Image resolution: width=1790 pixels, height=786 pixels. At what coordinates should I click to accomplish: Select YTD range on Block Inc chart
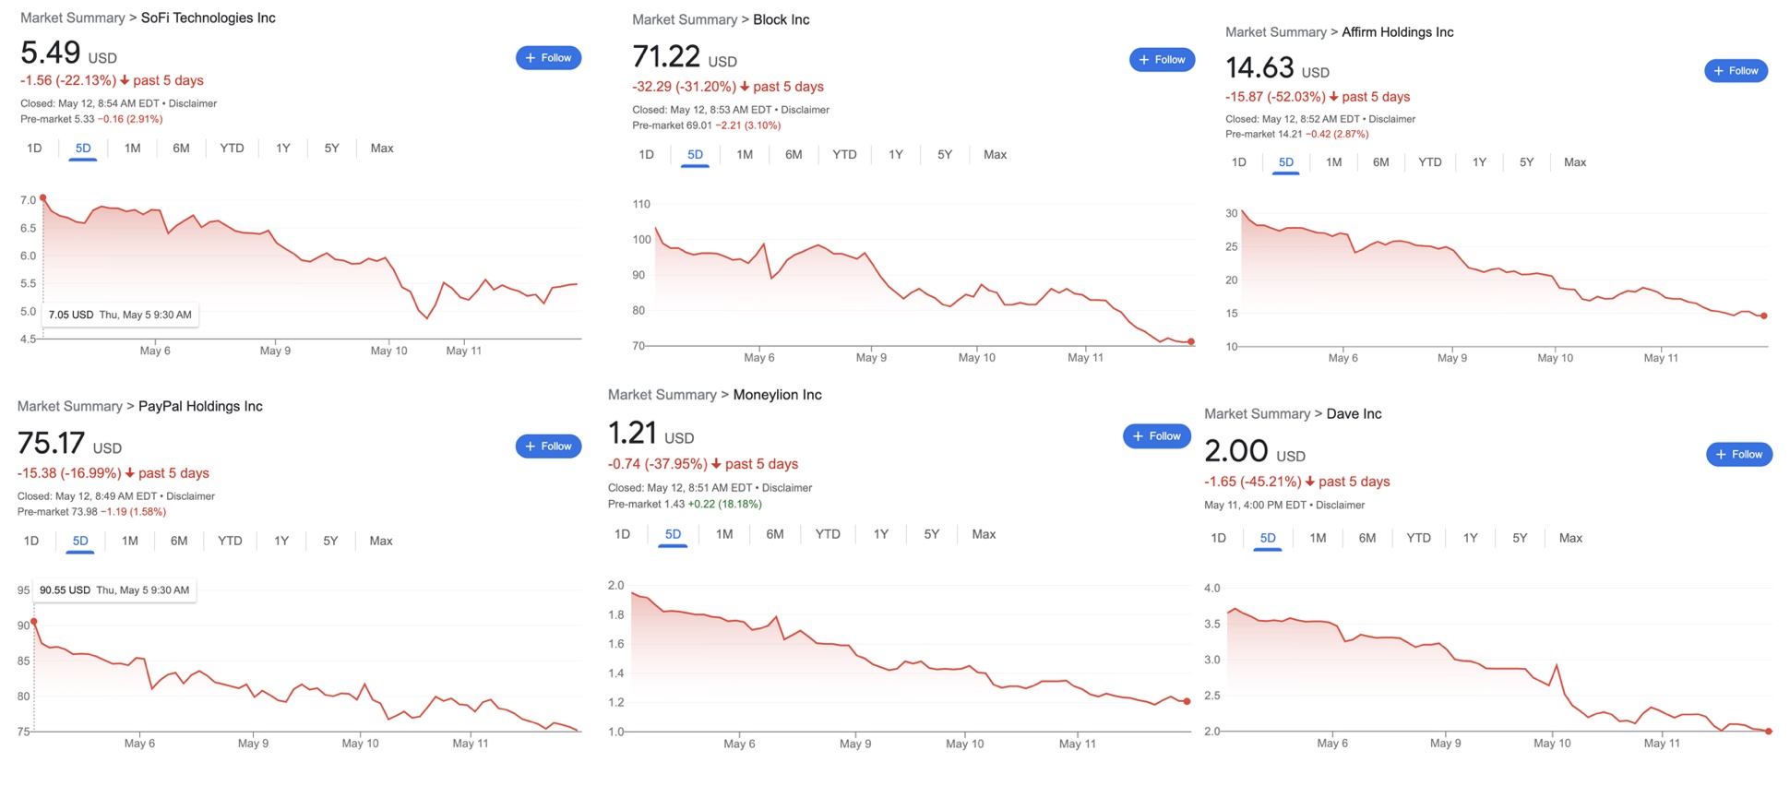tap(844, 155)
